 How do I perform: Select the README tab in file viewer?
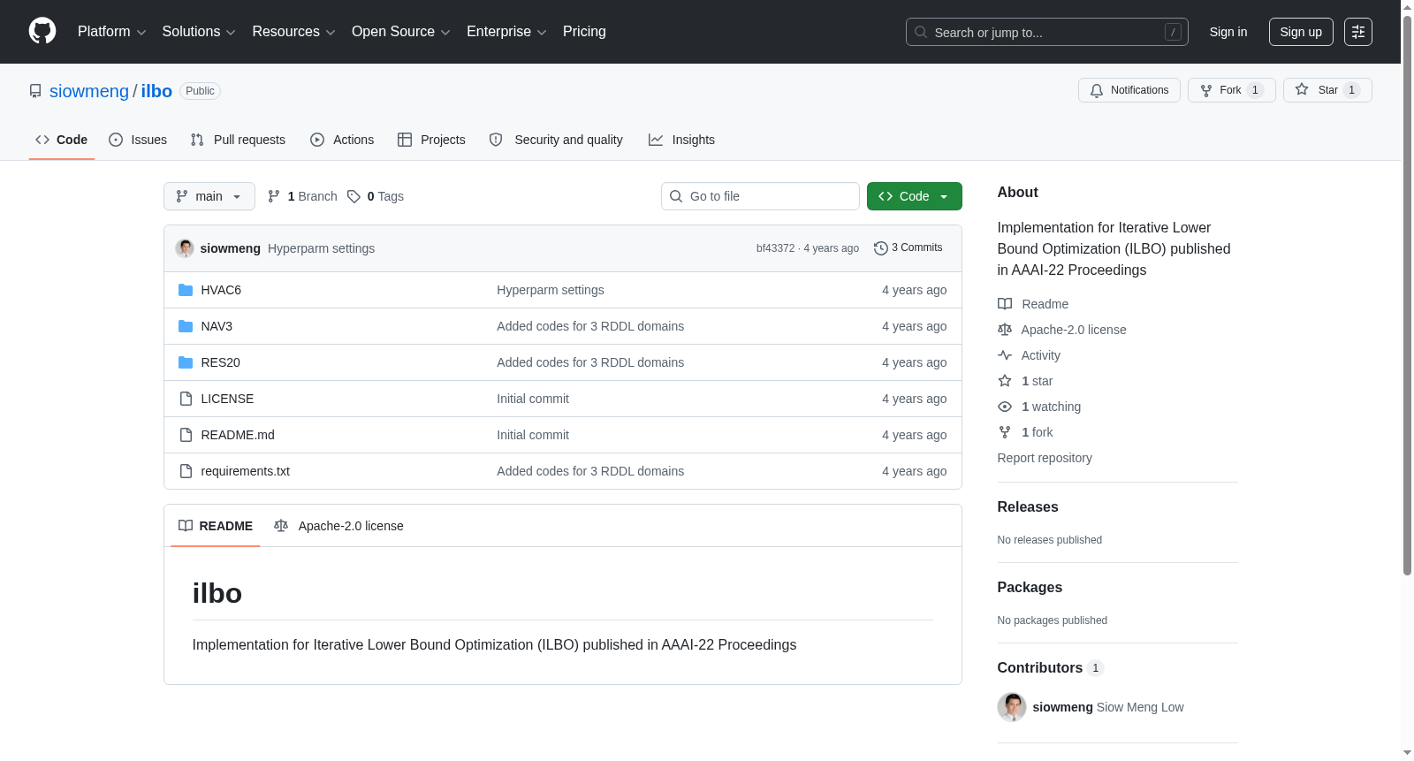tap(216, 526)
